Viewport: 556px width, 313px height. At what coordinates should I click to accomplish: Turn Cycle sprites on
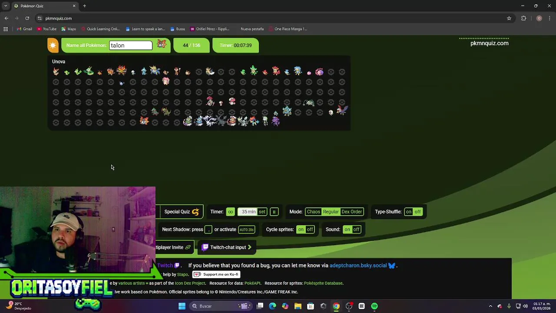point(301,230)
